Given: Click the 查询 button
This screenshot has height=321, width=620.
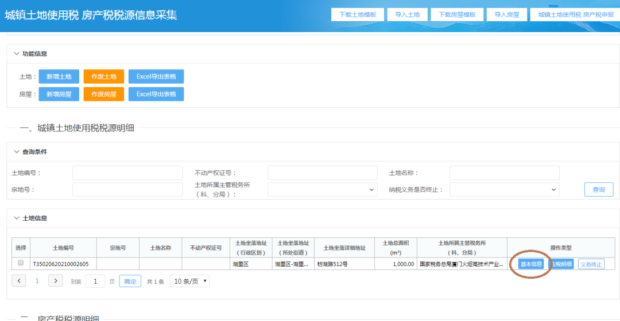Looking at the screenshot, I should (599, 190).
